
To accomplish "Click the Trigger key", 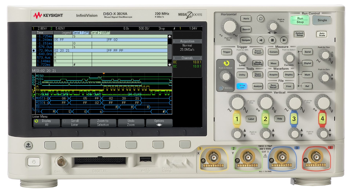I will (226, 52).
